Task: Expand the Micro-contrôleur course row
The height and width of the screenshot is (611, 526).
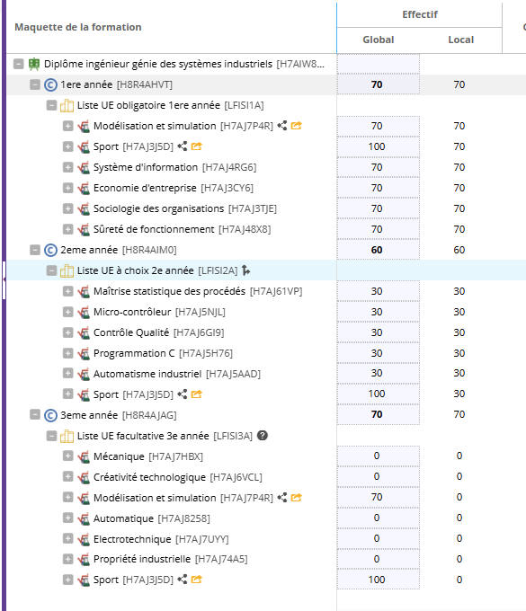Action: pos(67,312)
